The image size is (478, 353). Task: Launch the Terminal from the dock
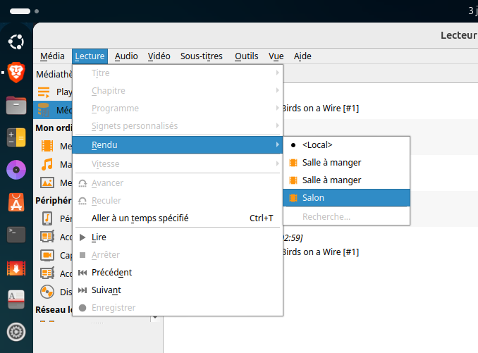tap(16, 235)
